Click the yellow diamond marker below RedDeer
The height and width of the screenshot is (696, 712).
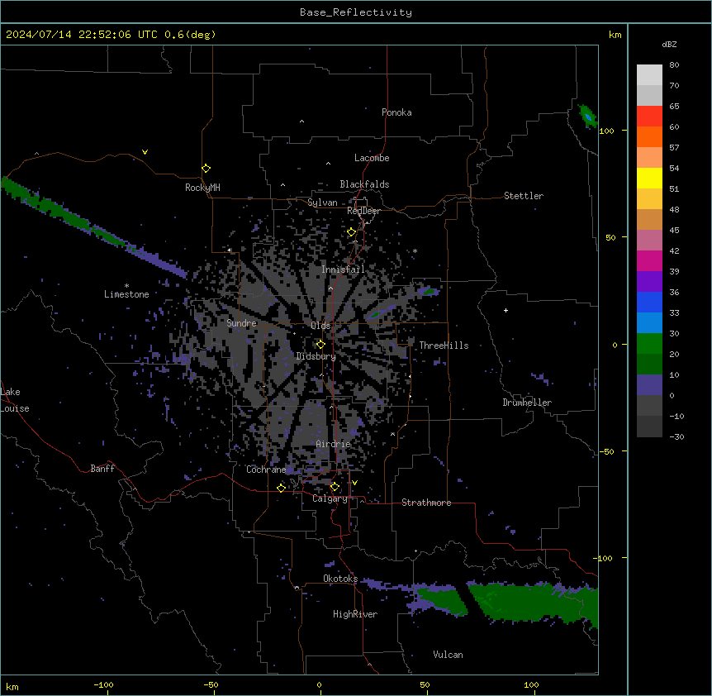point(352,232)
